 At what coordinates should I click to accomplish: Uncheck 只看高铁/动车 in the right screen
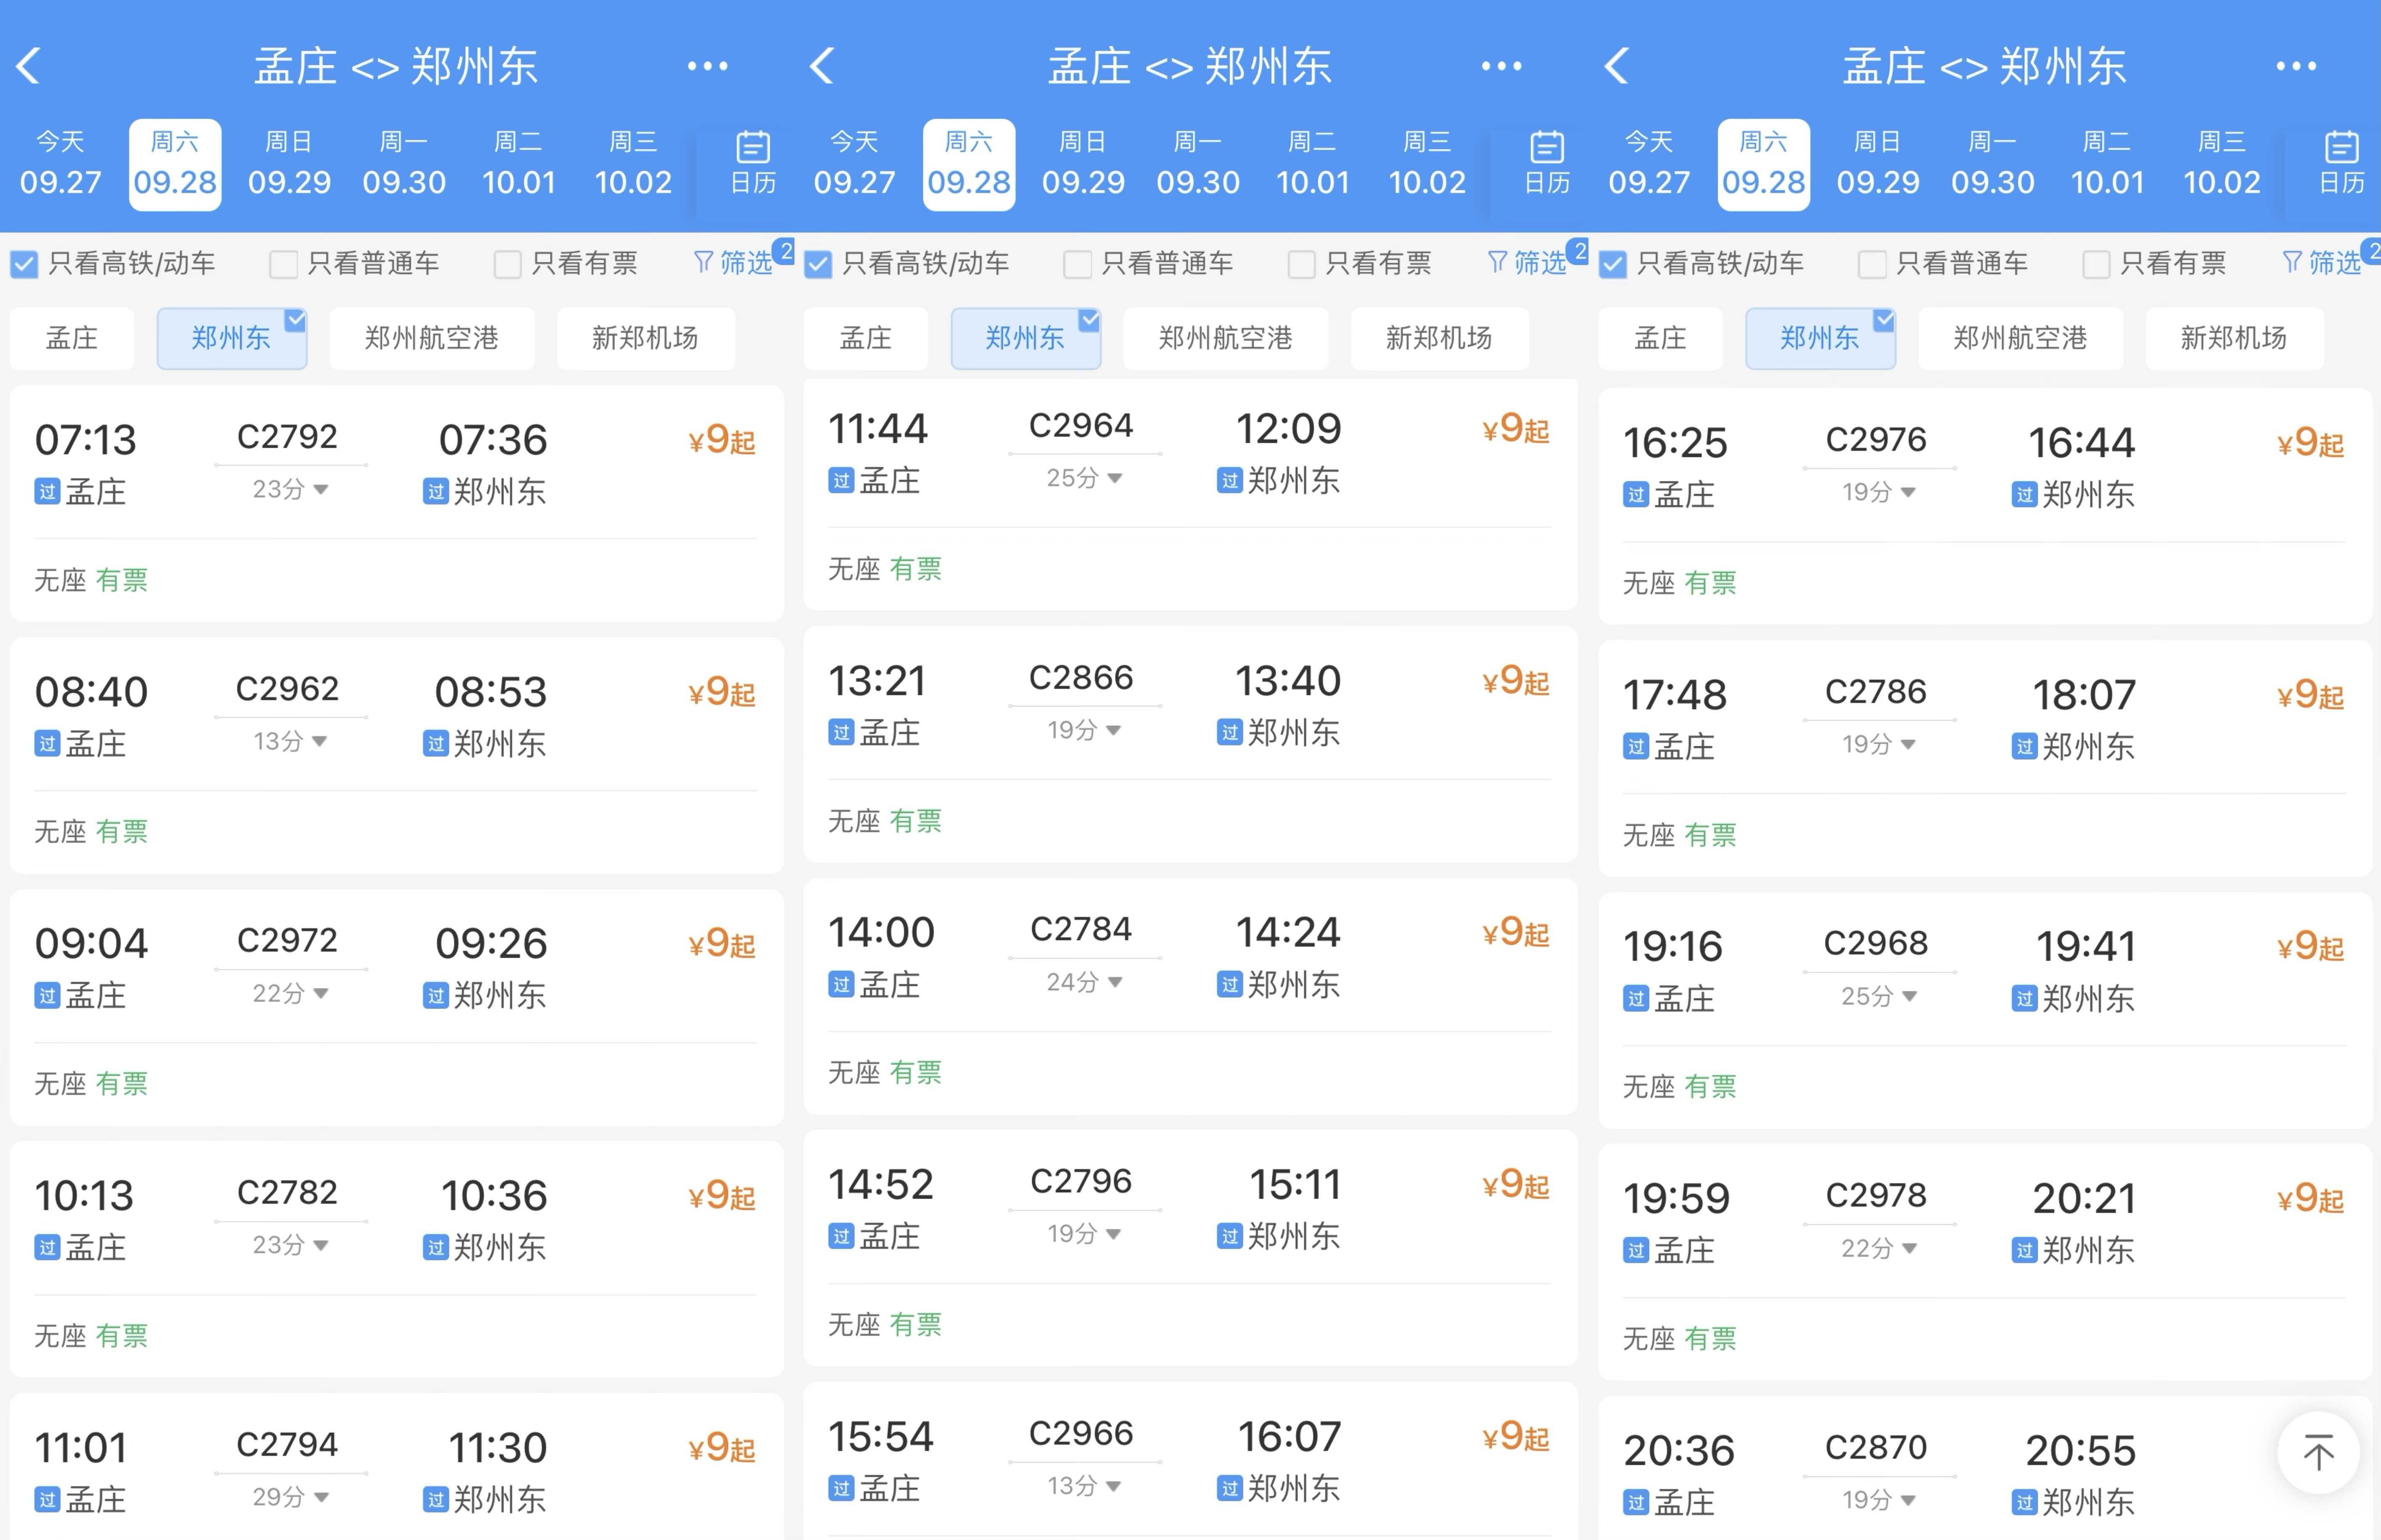(x=1613, y=264)
